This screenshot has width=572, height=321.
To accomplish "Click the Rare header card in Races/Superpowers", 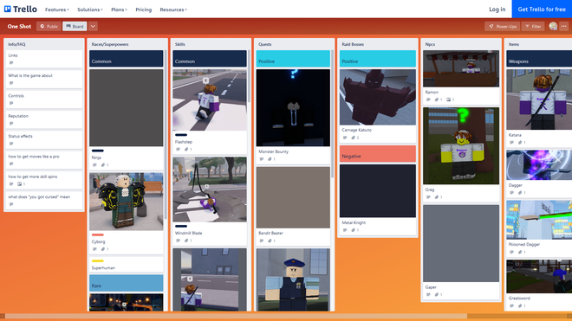I will point(127,284).
